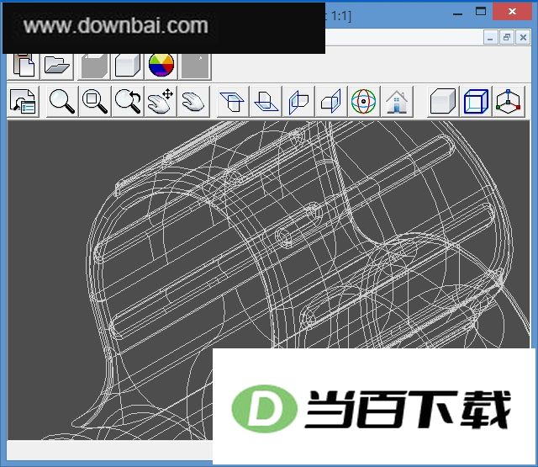
Task: Click the blank grey square button
Action: pyautogui.click(x=195, y=66)
